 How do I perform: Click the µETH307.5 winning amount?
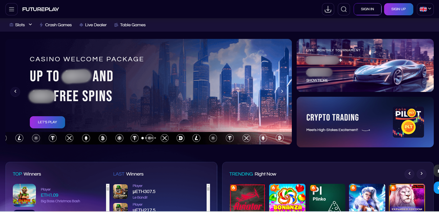144,192
